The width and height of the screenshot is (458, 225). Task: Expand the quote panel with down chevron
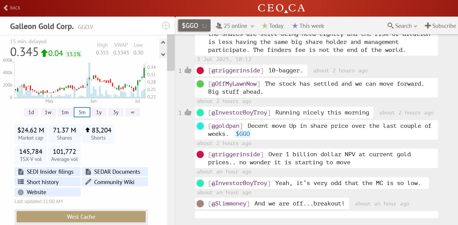(x=163, y=54)
